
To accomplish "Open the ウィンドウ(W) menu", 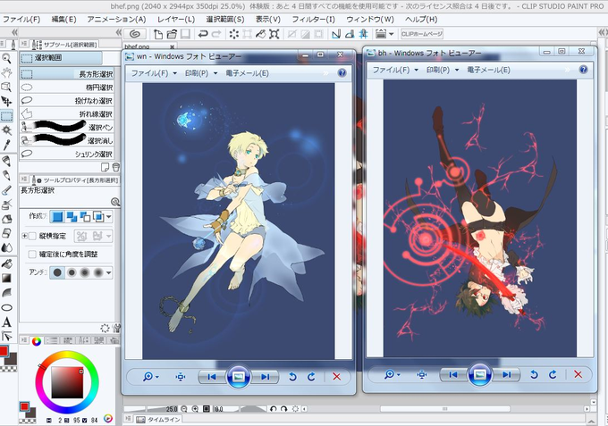I will tap(370, 19).
